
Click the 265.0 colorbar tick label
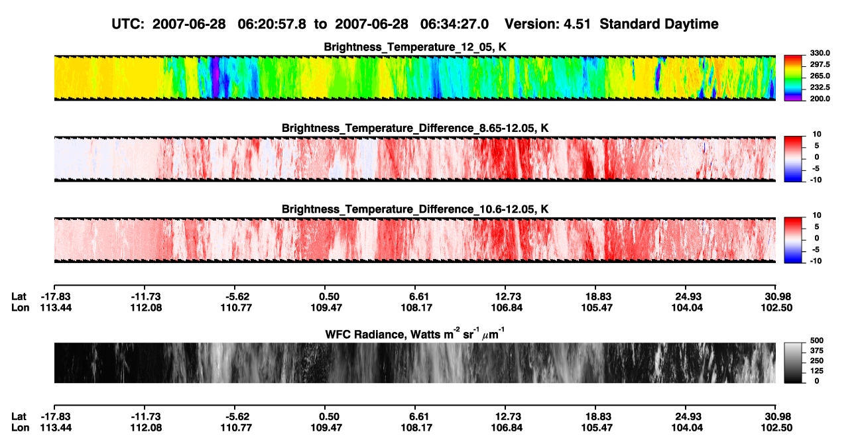click(819, 76)
